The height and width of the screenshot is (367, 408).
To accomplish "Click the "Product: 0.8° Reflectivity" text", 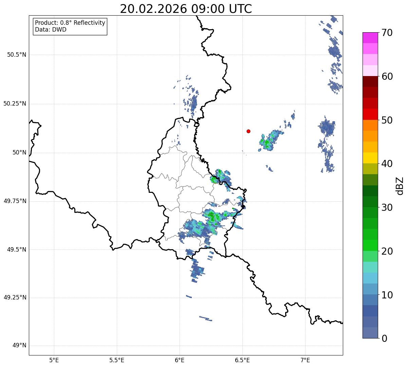I will (x=70, y=23).
